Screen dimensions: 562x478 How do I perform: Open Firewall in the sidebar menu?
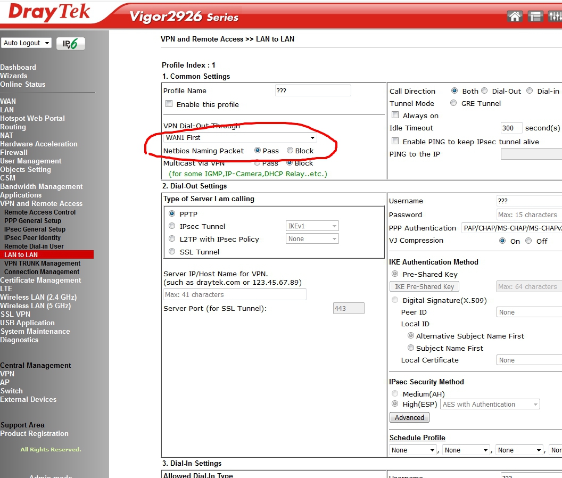click(x=14, y=152)
